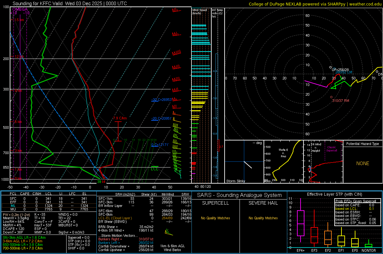383x254 pixels.
Task: Click the 'Theta-E v. Pres' inset label
Action: click(x=283, y=153)
